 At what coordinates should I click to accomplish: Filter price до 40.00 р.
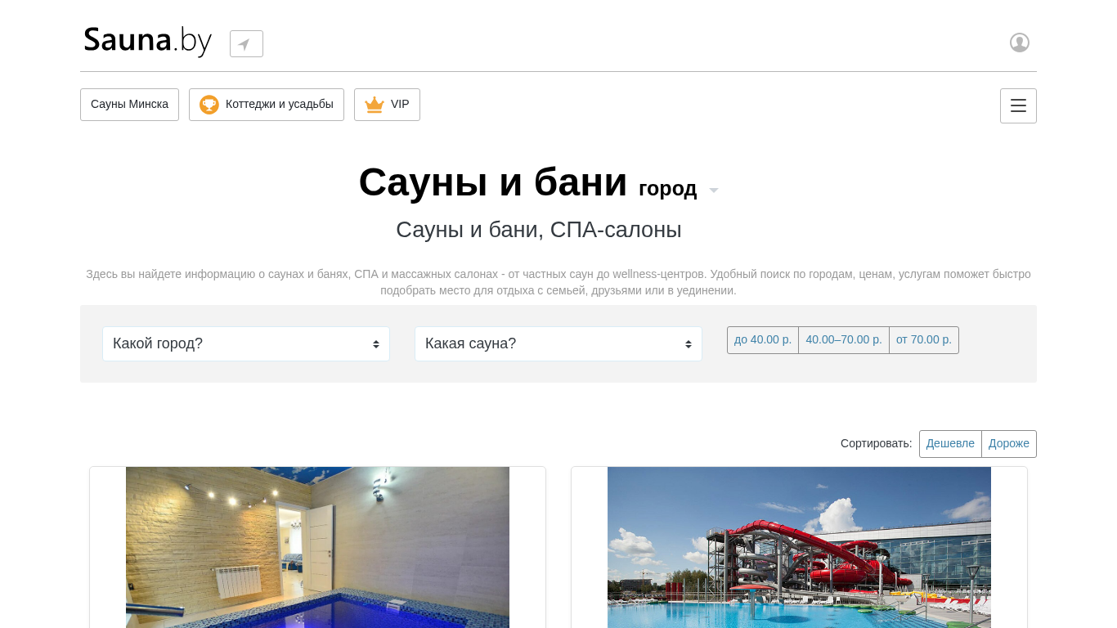coord(763,340)
